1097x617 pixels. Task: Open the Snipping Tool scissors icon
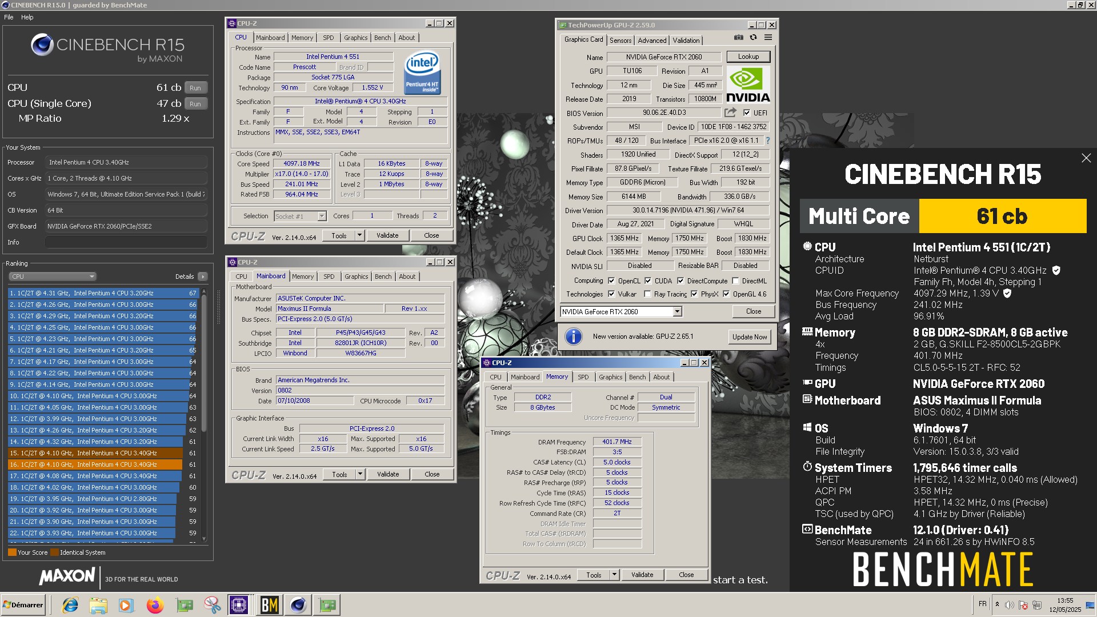click(x=212, y=605)
